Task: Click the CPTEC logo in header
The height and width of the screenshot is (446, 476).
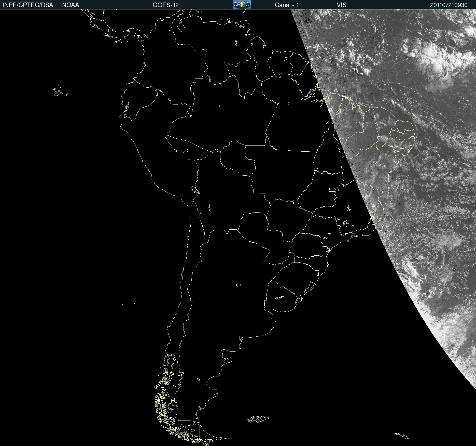Action: coord(242,5)
